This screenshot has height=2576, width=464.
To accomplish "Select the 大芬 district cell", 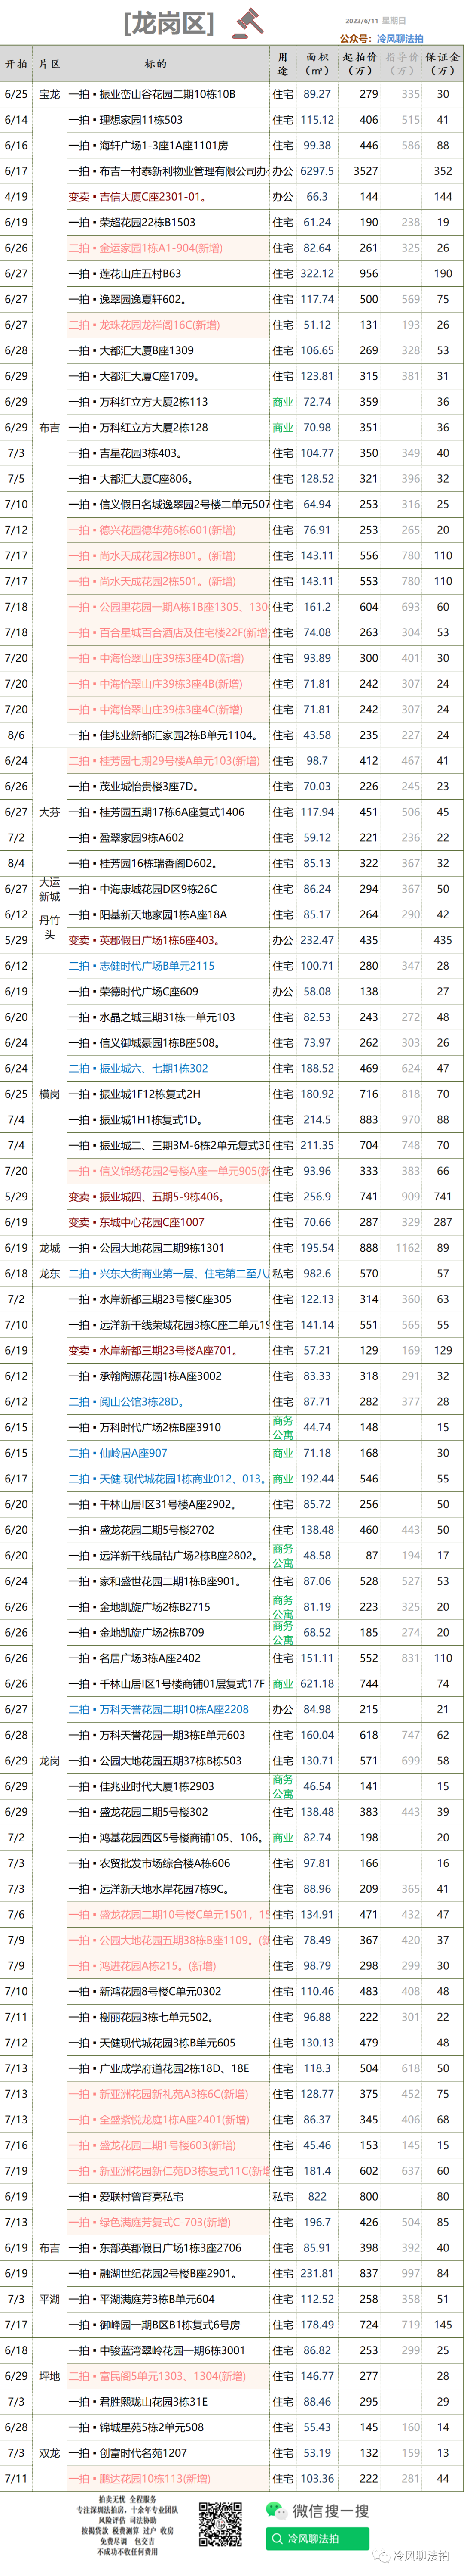I will [x=49, y=812].
